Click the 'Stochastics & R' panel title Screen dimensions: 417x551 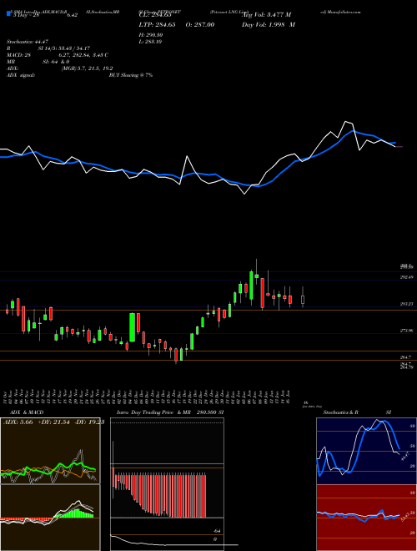coord(340,412)
